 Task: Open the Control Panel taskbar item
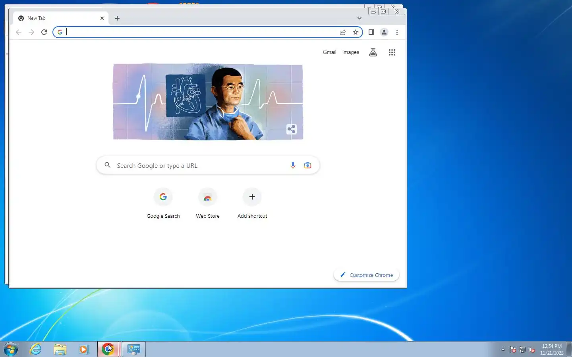[x=133, y=349]
